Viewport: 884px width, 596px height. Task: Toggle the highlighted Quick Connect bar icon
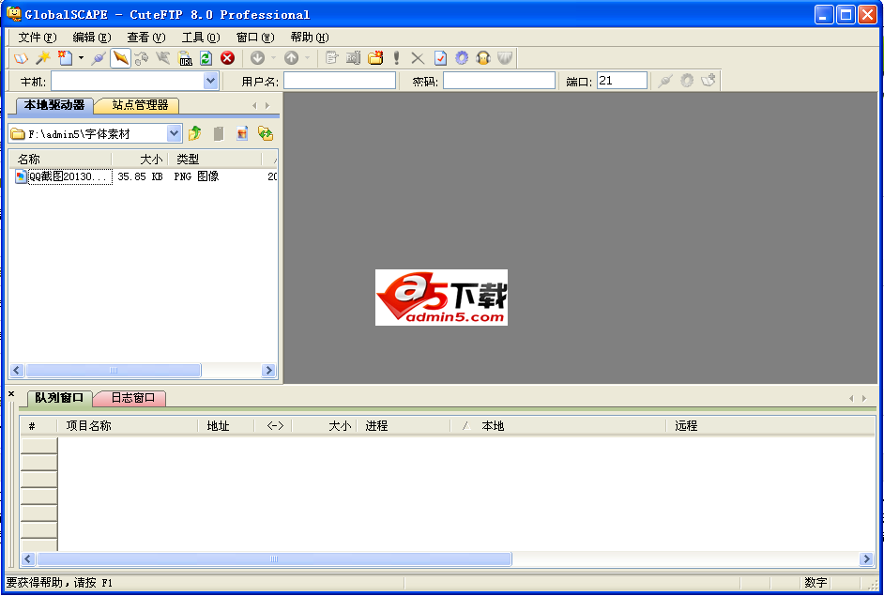click(120, 58)
